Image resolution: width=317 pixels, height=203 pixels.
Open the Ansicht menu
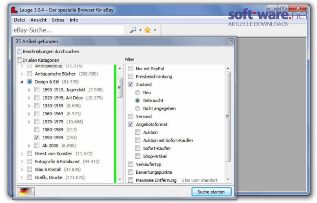38,20
